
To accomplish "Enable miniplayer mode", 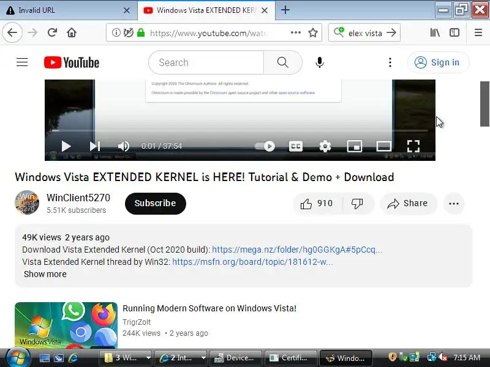I will tap(355, 146).
